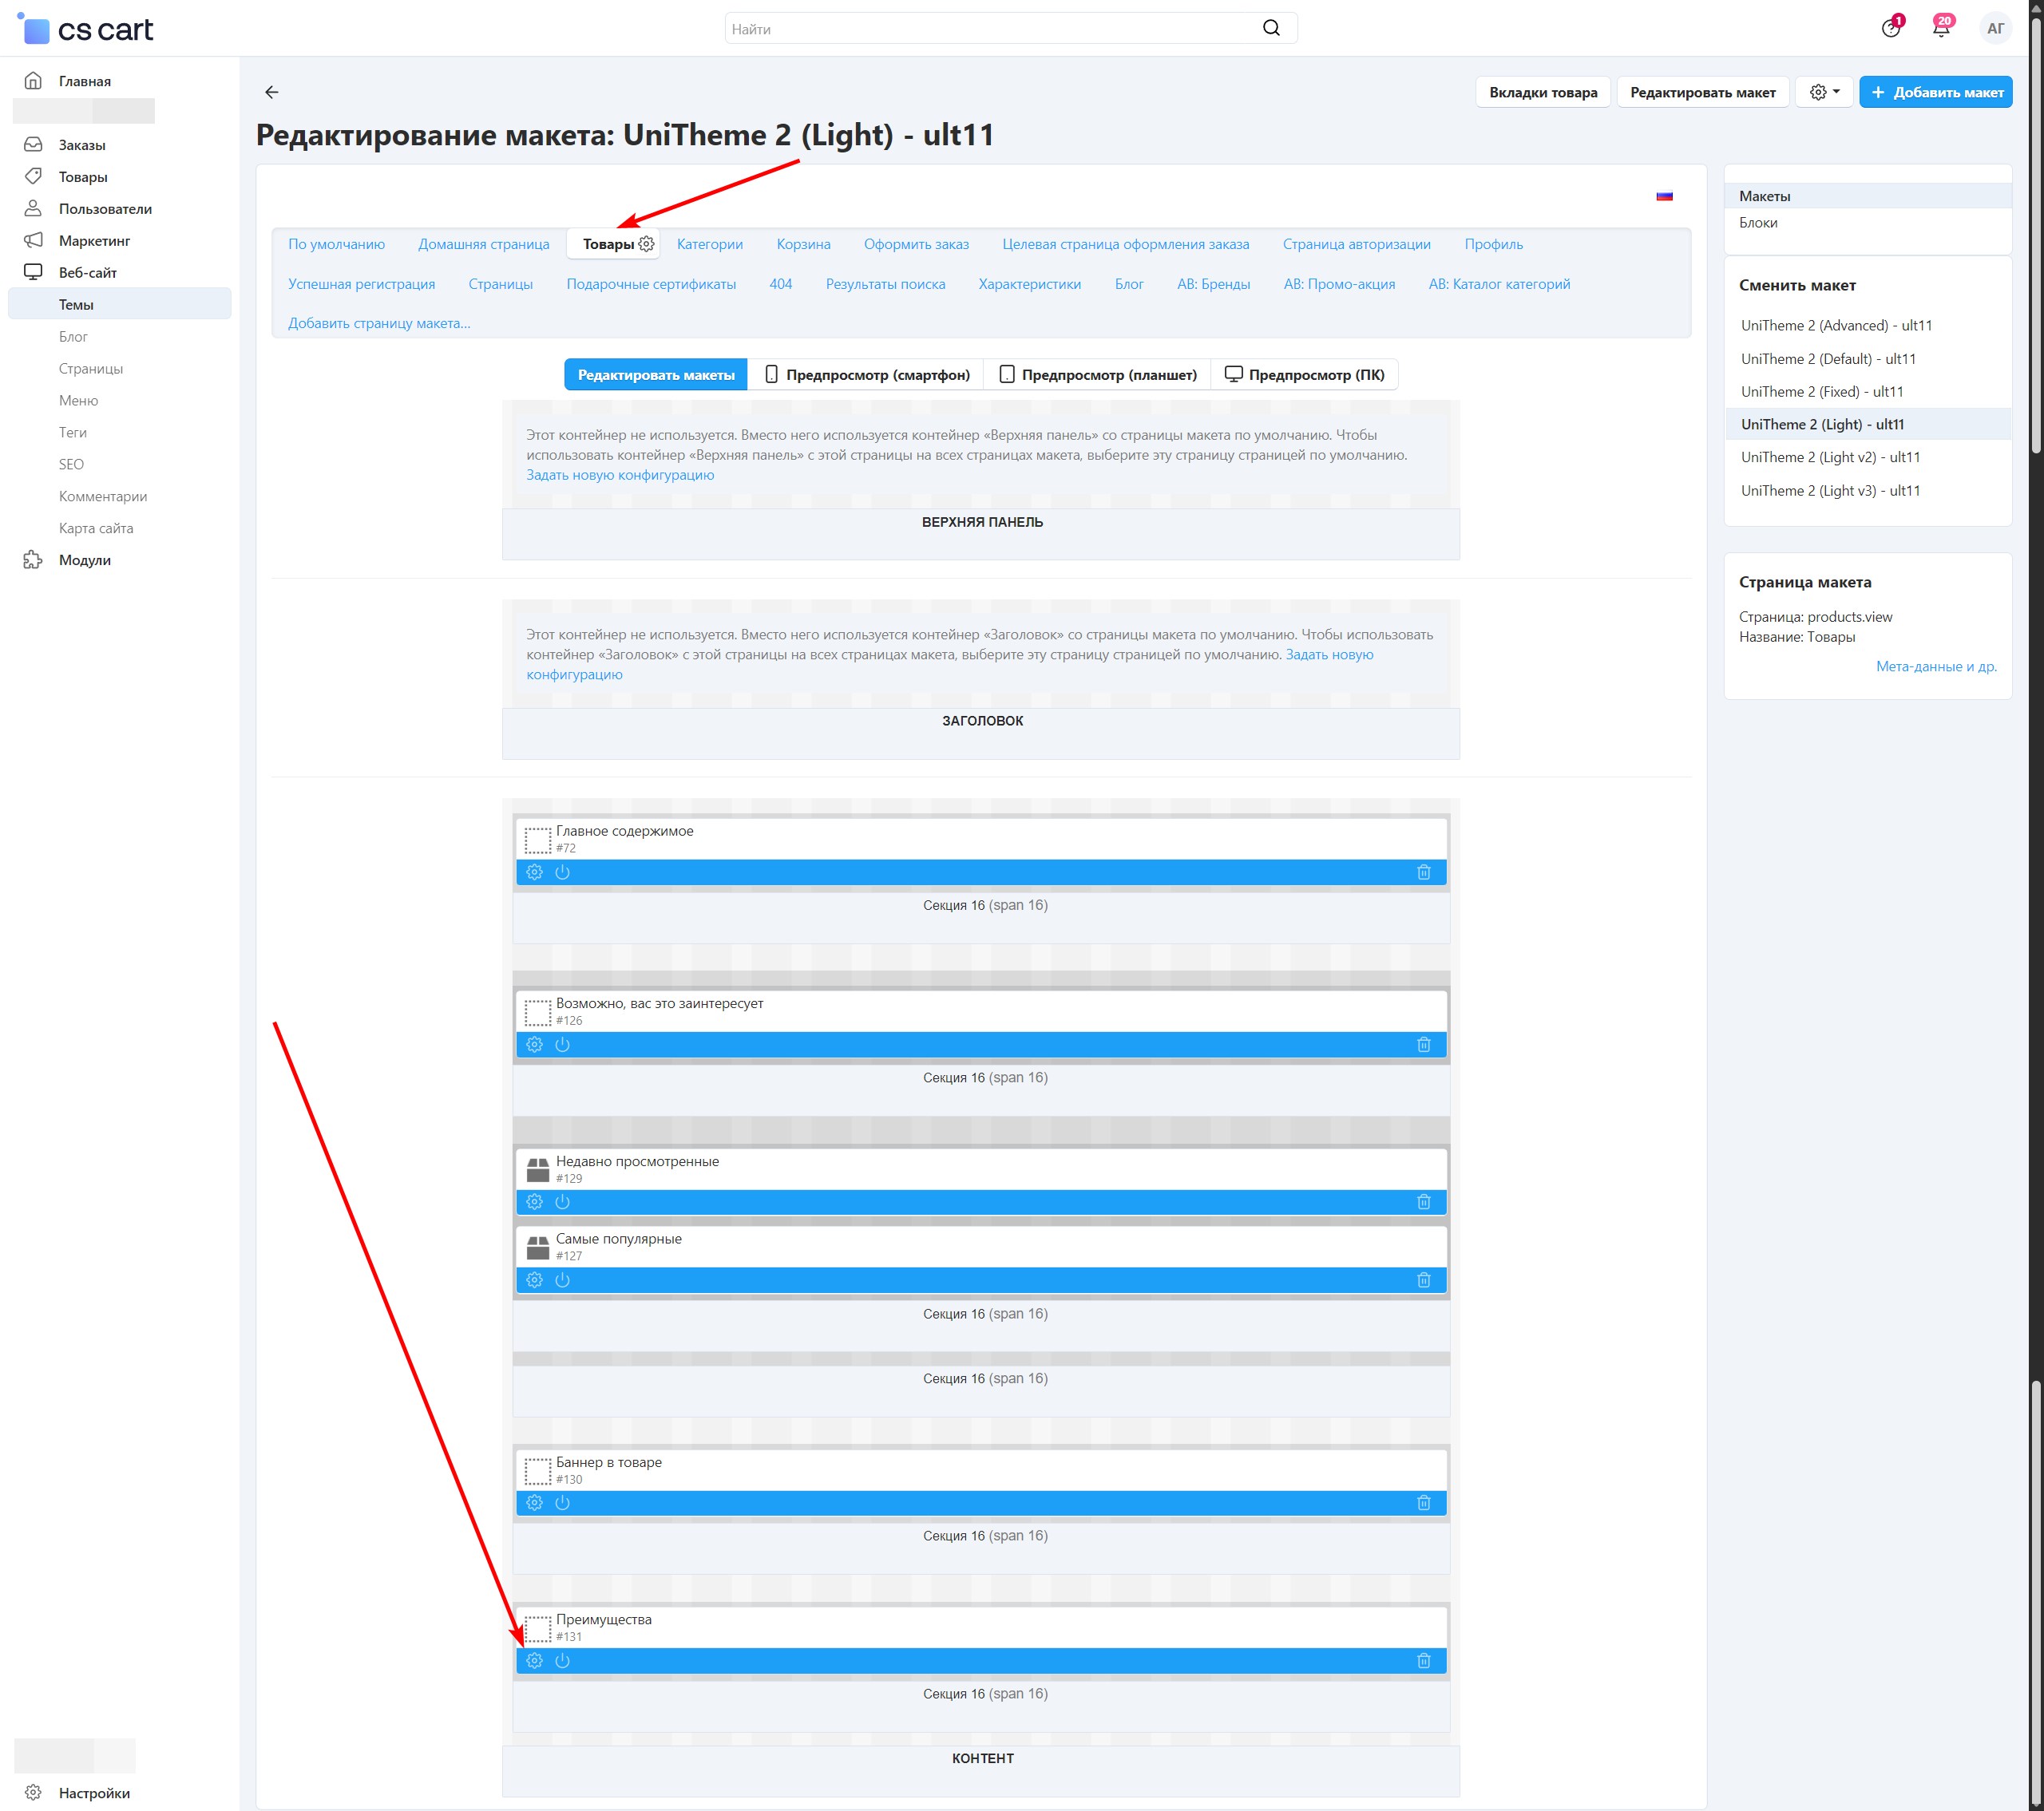Toggle power switch of Недавно просмотренные block
This screenshot has height=1811, width=2044.
coord(563,1201)
